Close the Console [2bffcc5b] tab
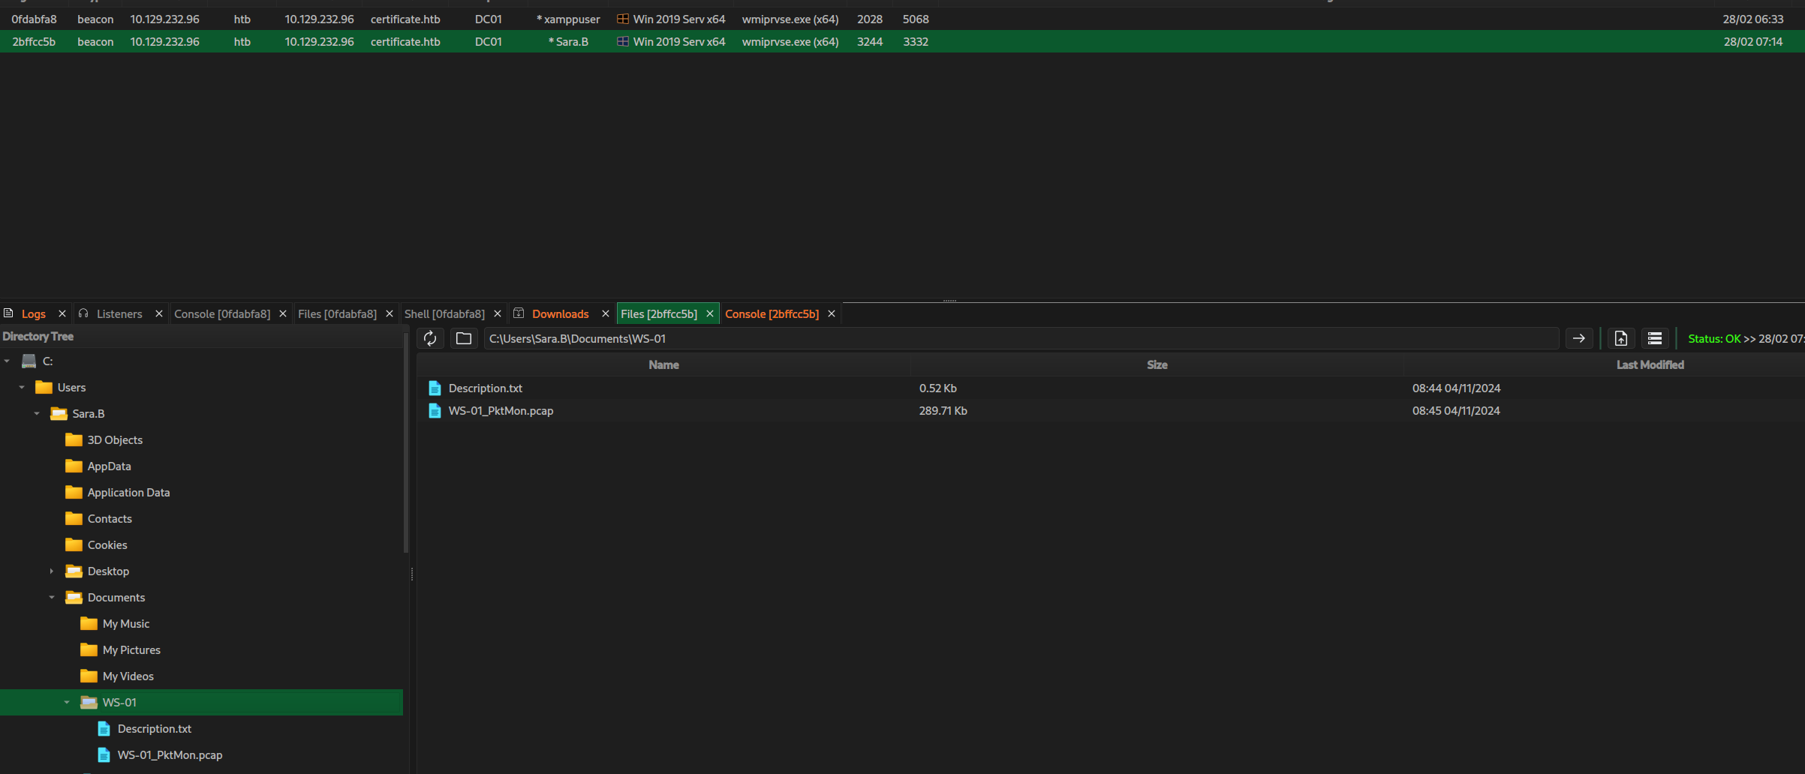 pyautogui.click(x=832, y=313)
